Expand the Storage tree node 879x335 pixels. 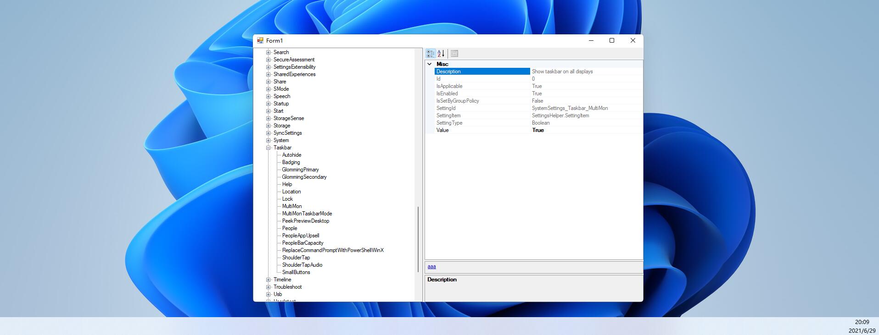pos(269,126)
